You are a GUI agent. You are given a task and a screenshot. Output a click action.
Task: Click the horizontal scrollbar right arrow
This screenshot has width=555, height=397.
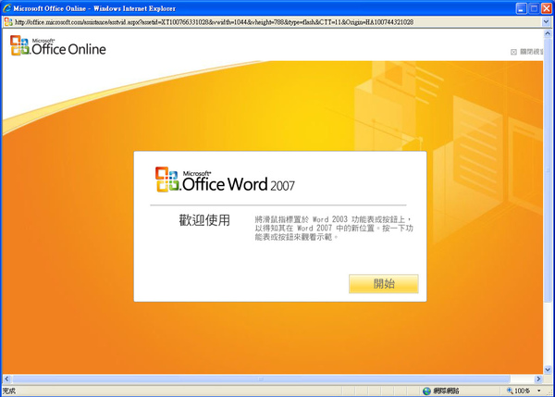538,378
